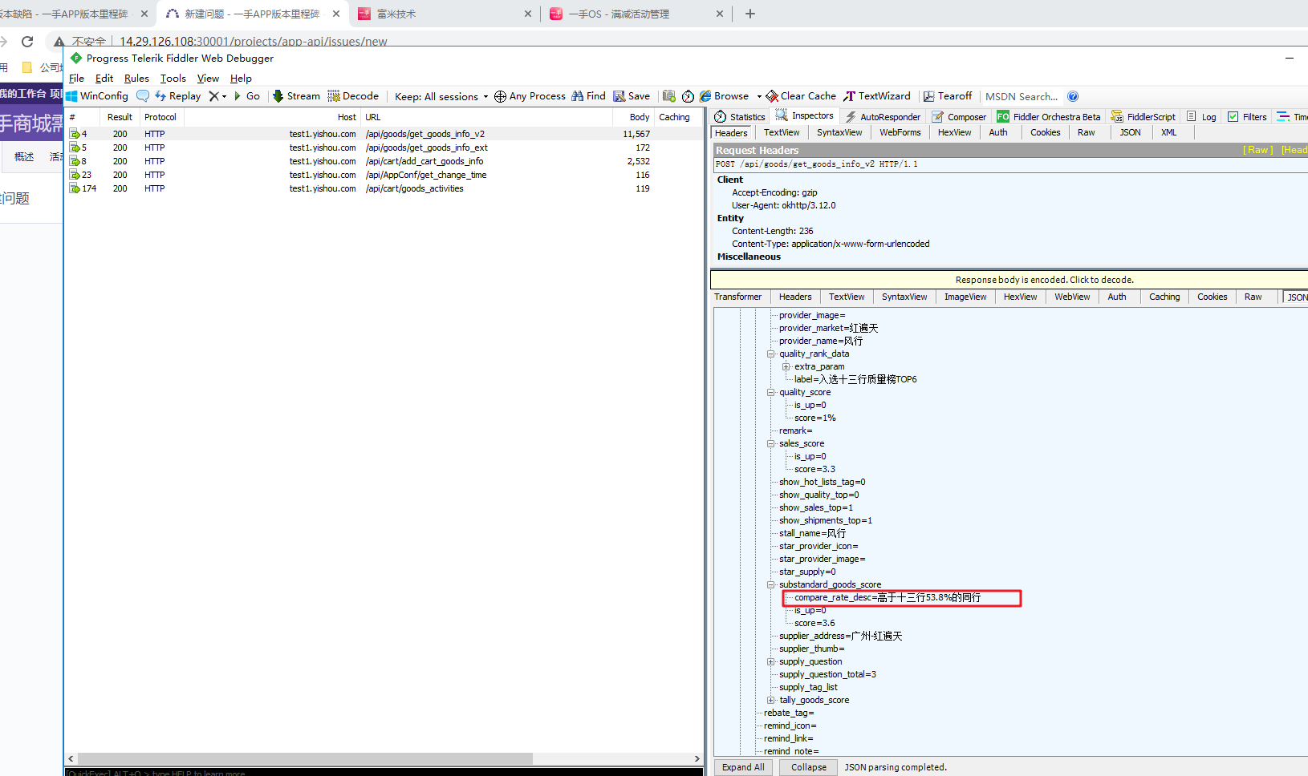Collapse the substandard_goods_score node
The width and height of the screenshot is (1308, 776).
771,584
